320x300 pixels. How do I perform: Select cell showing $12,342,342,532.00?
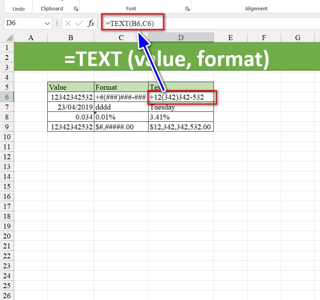coord(181,127)
